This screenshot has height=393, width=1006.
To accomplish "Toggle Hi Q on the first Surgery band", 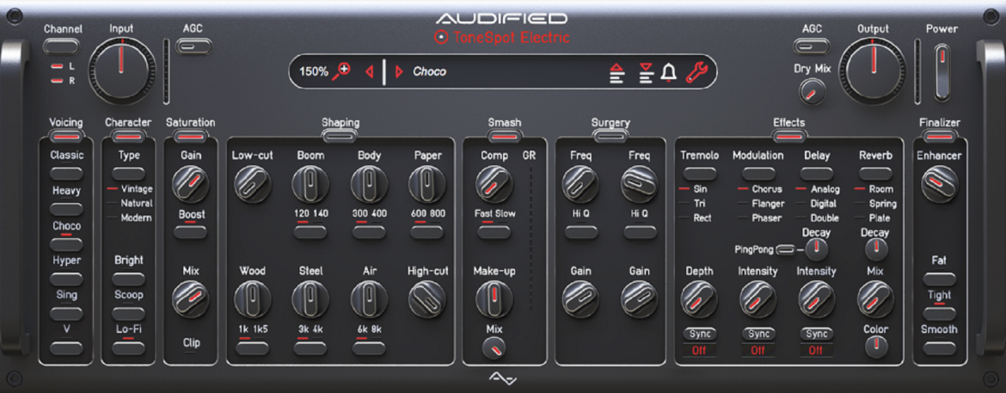I will coord(580,232).
